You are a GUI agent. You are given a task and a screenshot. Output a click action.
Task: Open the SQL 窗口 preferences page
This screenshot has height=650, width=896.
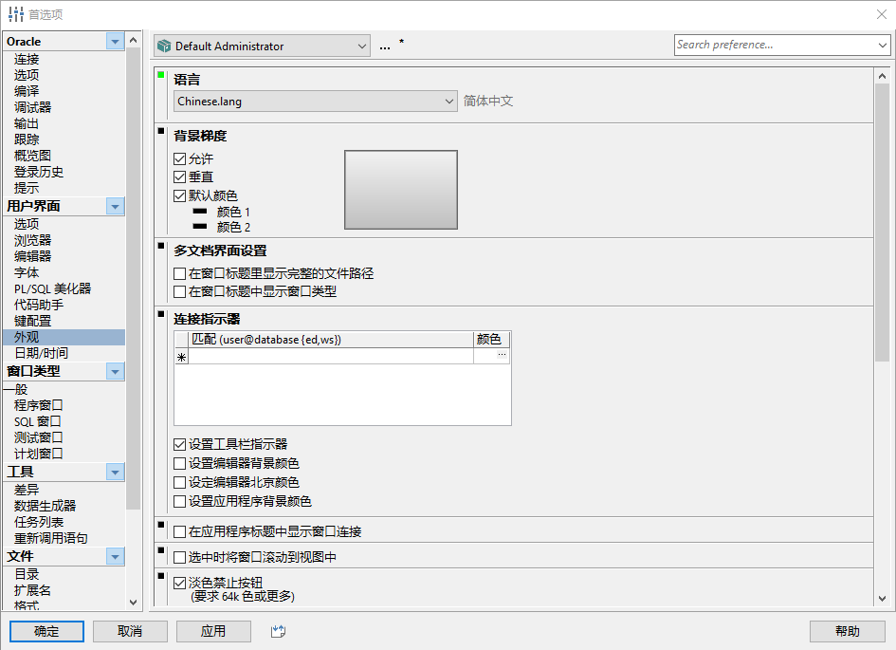click(x=38, y=421)
